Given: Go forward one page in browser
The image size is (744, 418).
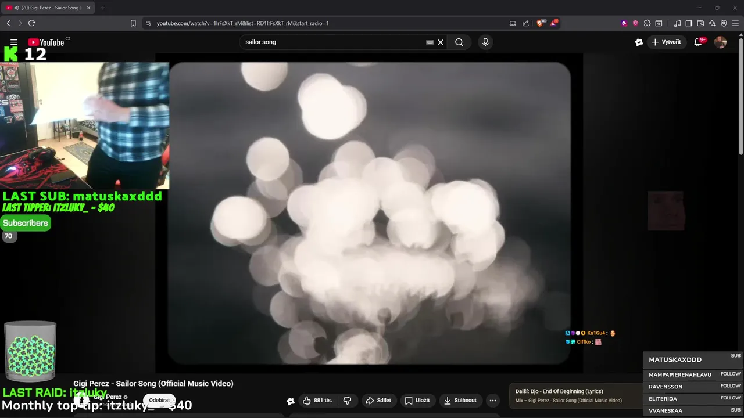Looking at the screenshot, I should point(20,23).
